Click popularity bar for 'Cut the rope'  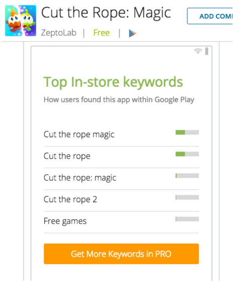(187, 154)
